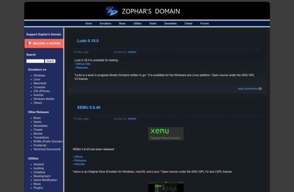Open Frontends link in sidebar
The height and width of the screenshot is (192, 294).
(x=40, y=146)
